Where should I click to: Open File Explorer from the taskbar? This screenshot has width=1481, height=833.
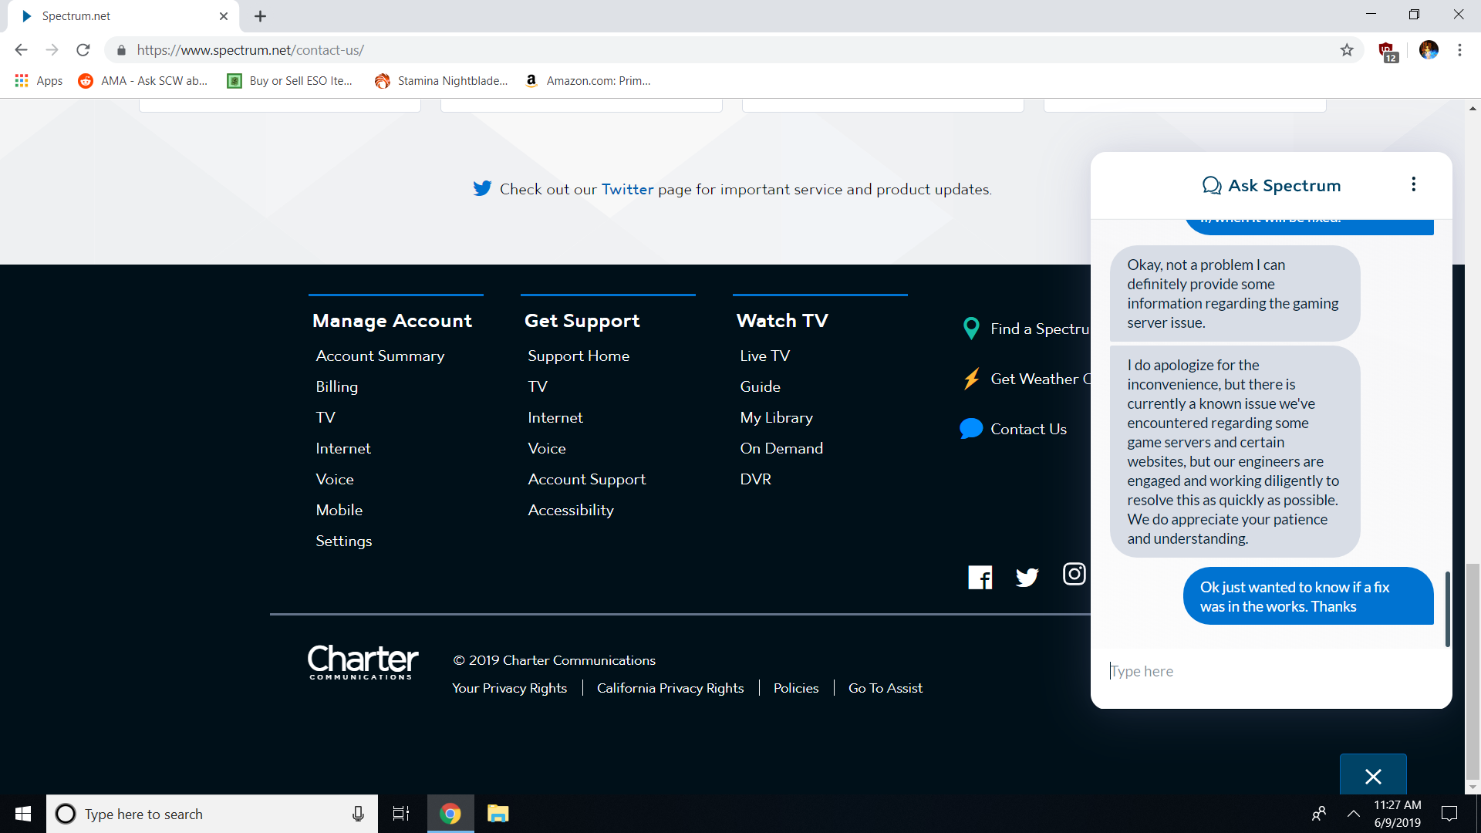[498, 814]
